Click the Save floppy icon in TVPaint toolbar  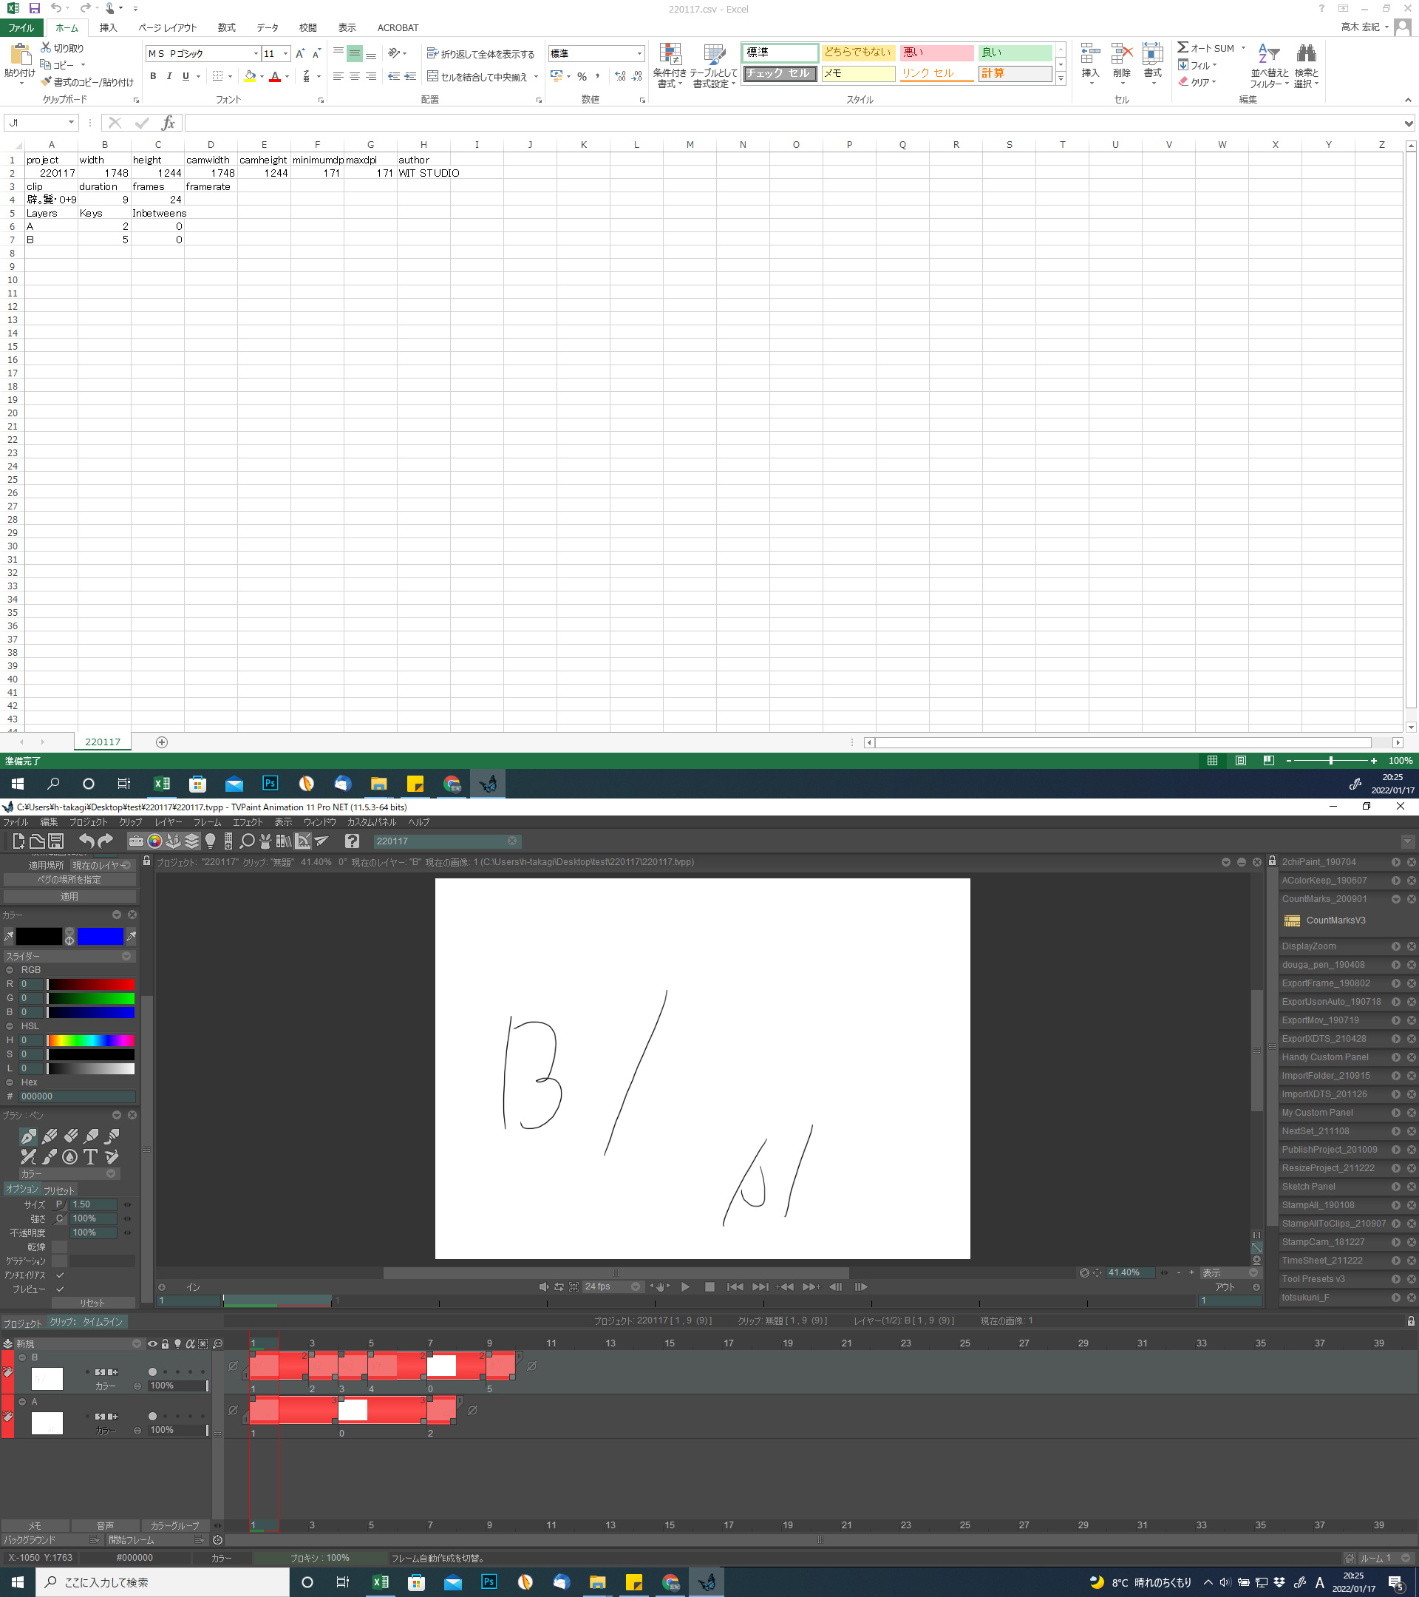pyautogui.click(x=55, y=841)
